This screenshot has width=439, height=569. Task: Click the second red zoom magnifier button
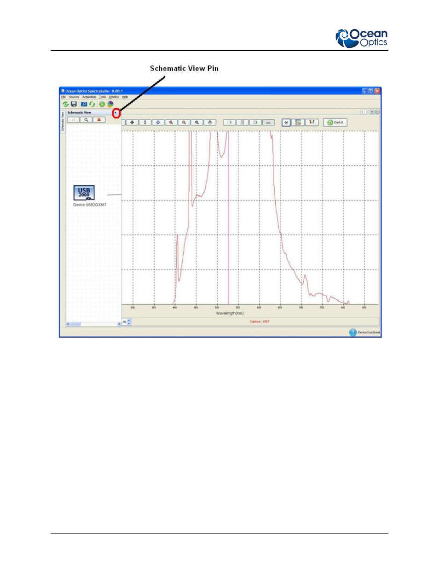click(184, 123)
